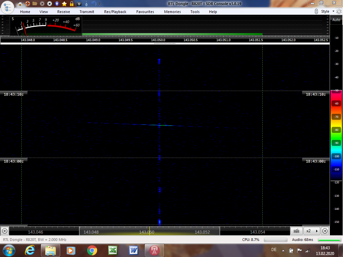Open Windows Media Player from taskbar
343x257 pixels.
point(71,250)
